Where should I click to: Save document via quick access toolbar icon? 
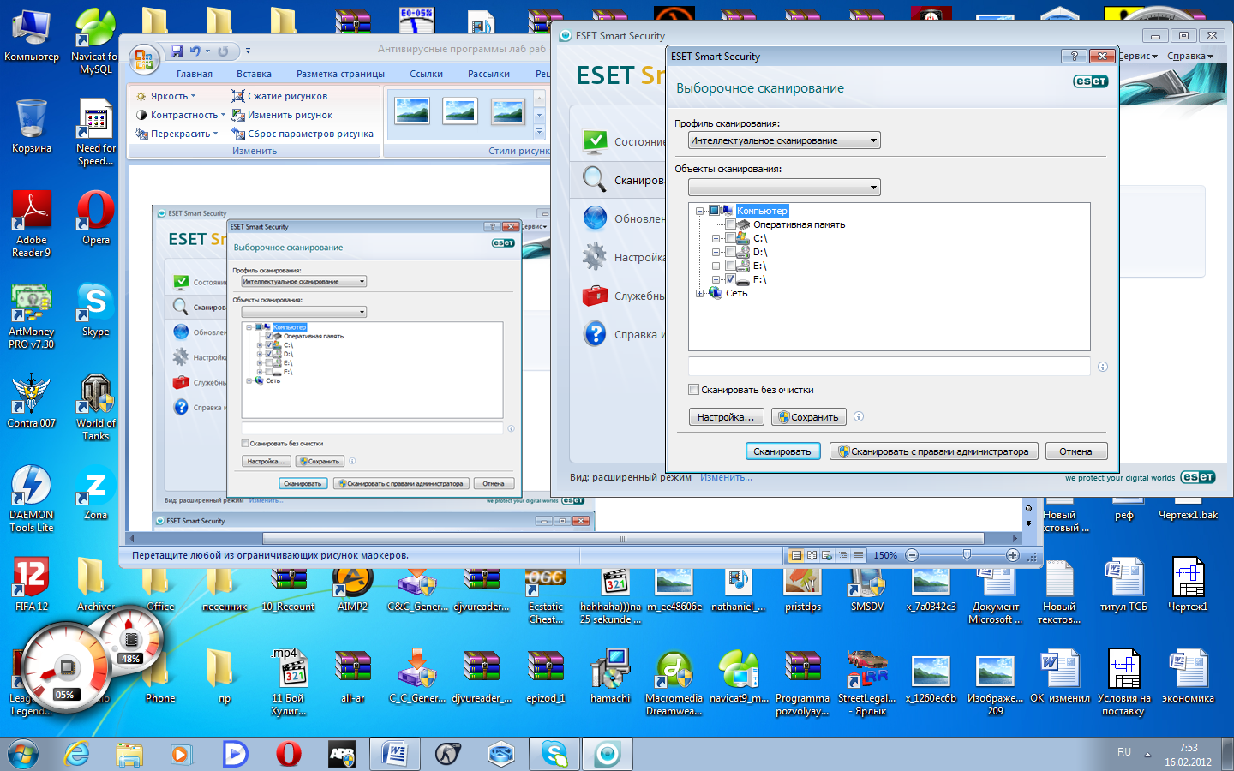[176, 51]
